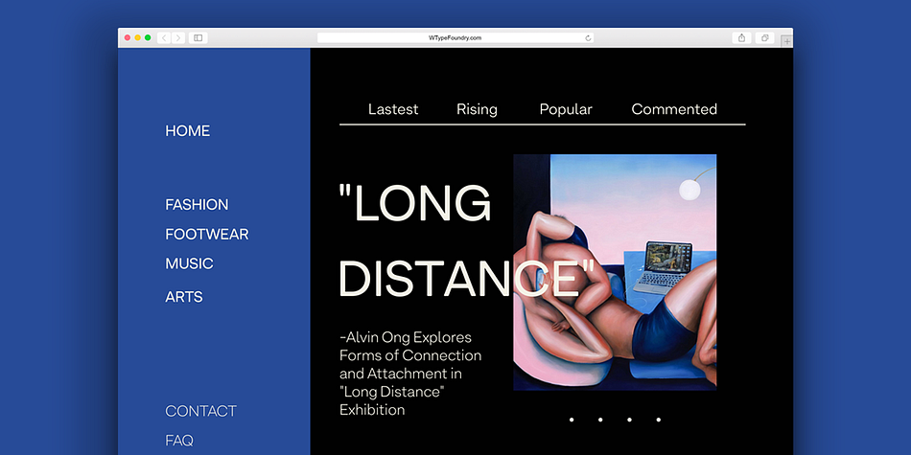Click the Long Distance painting image
Screen dimensions: 911x455
[615, 272]
